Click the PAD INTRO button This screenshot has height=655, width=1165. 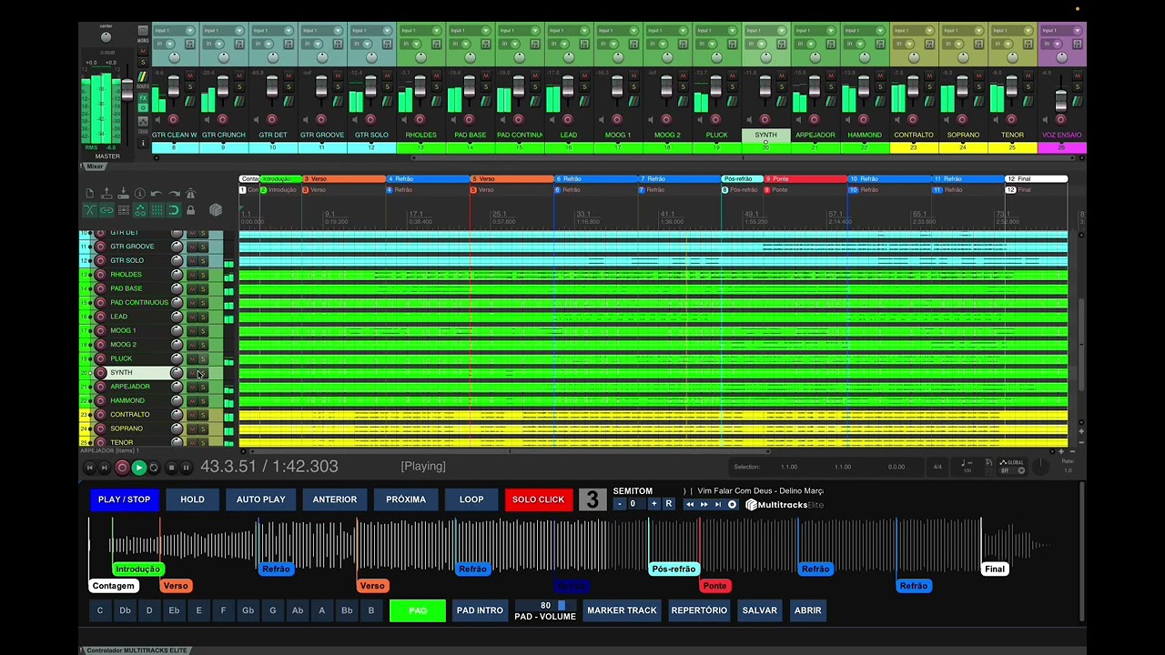point(480,610)
